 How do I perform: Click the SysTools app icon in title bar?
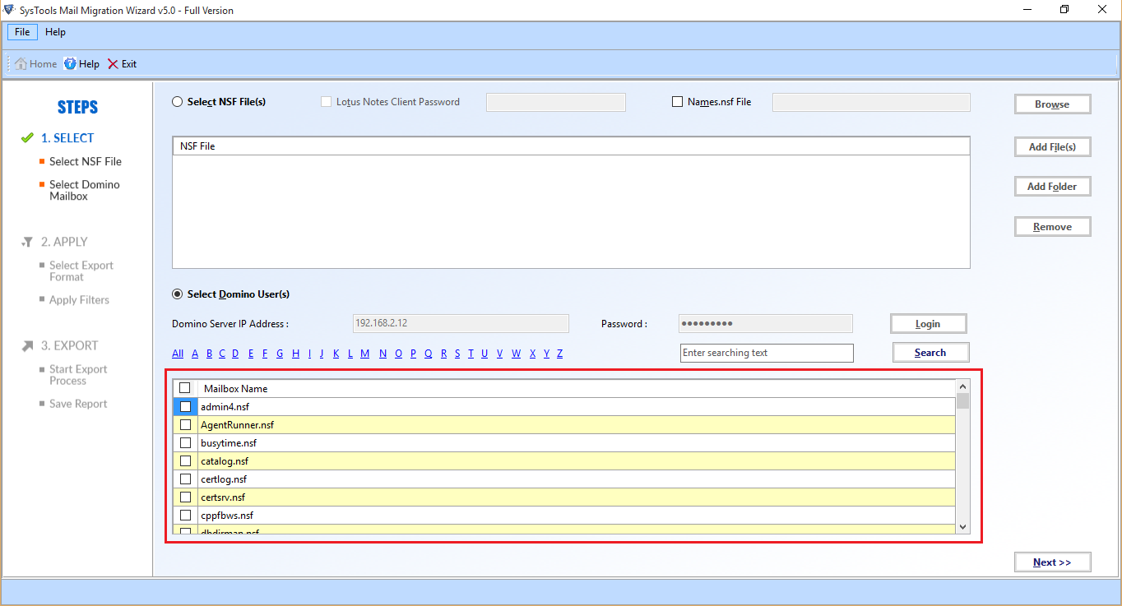[8, 10]
